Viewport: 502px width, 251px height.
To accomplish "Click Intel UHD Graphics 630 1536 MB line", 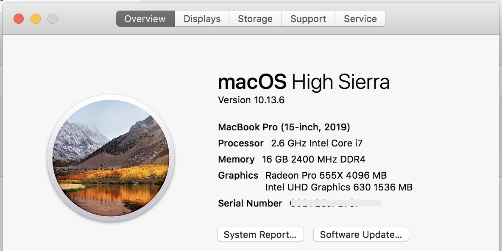I will click(339, 187).
